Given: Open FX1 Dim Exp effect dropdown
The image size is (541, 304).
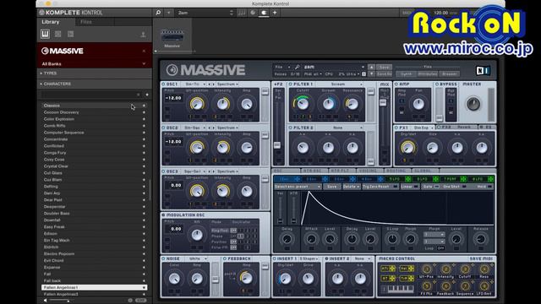Looking at the screenshot, I should click(423, 128).
